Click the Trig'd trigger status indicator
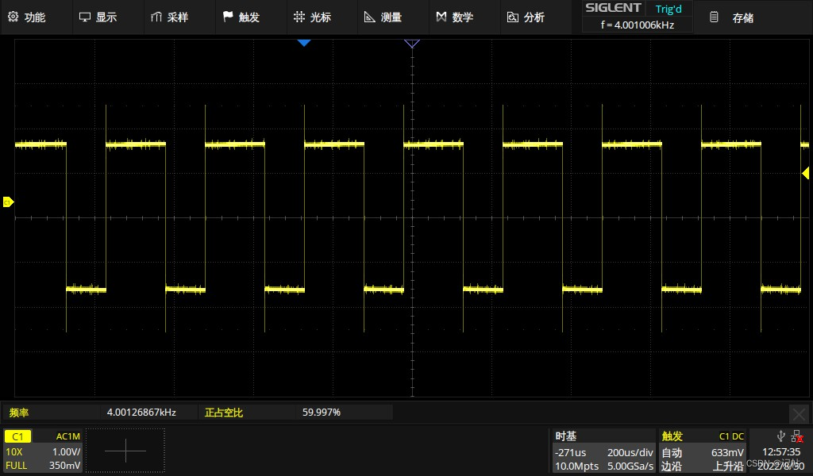 (x=669, y=10)
